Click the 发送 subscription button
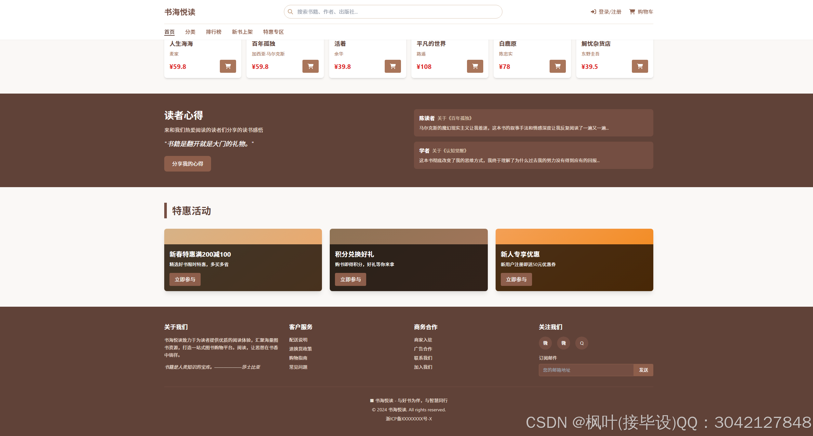Viewport: 813px width, 436px height. point(643,370)
